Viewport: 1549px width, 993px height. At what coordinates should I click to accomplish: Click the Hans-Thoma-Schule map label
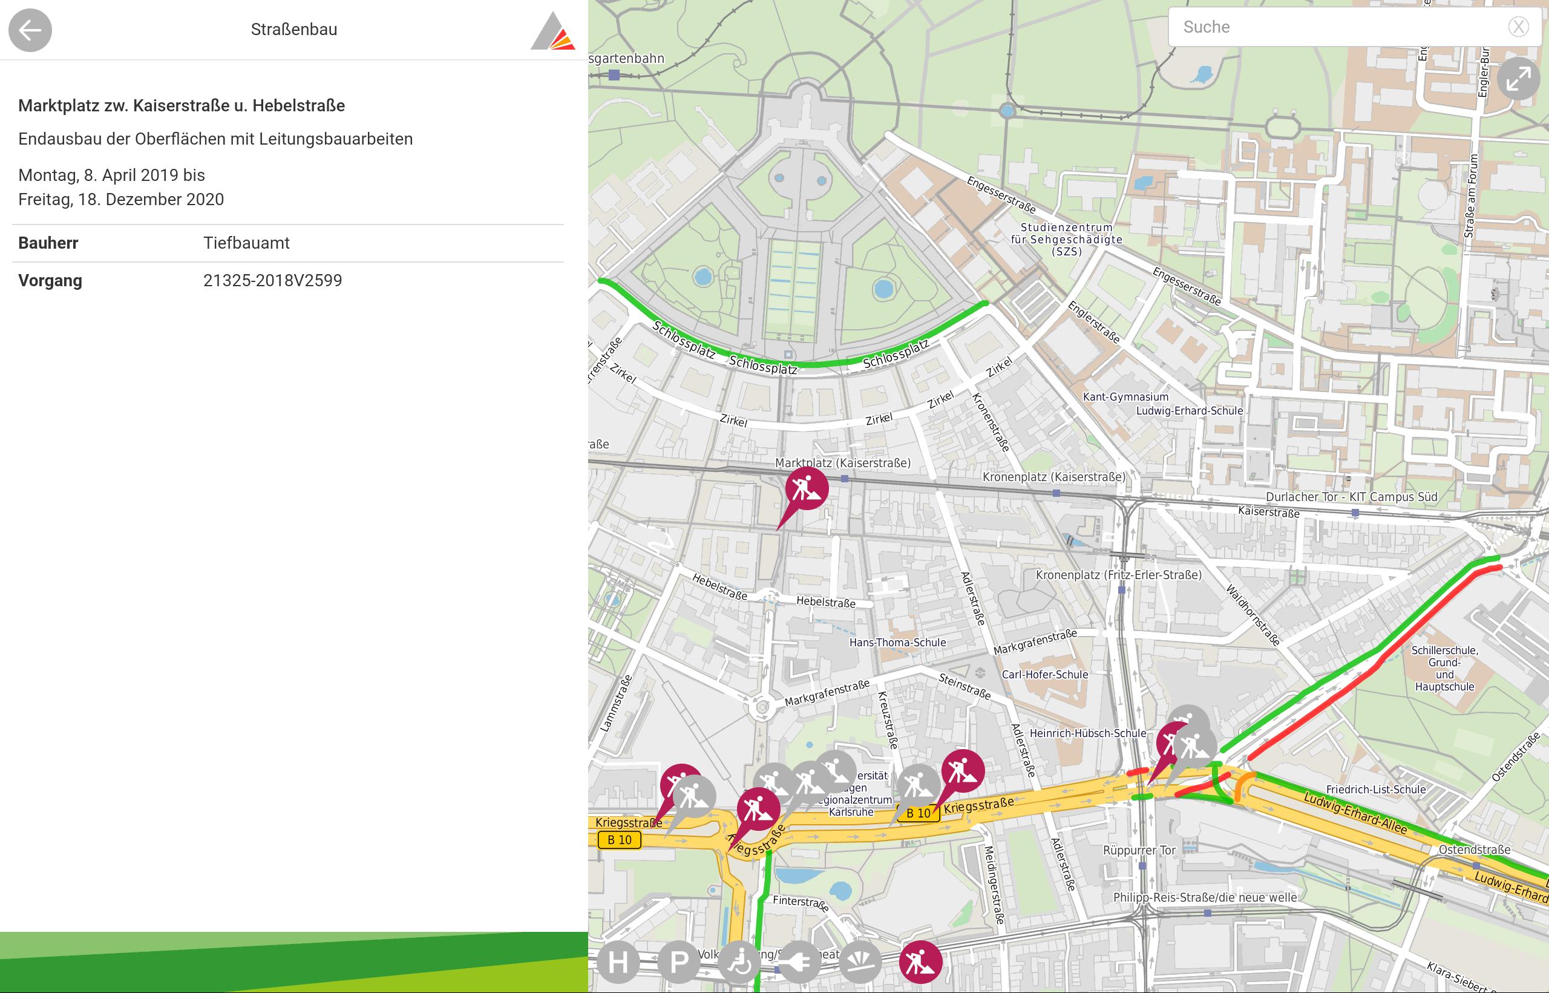[x=897, y=642]
